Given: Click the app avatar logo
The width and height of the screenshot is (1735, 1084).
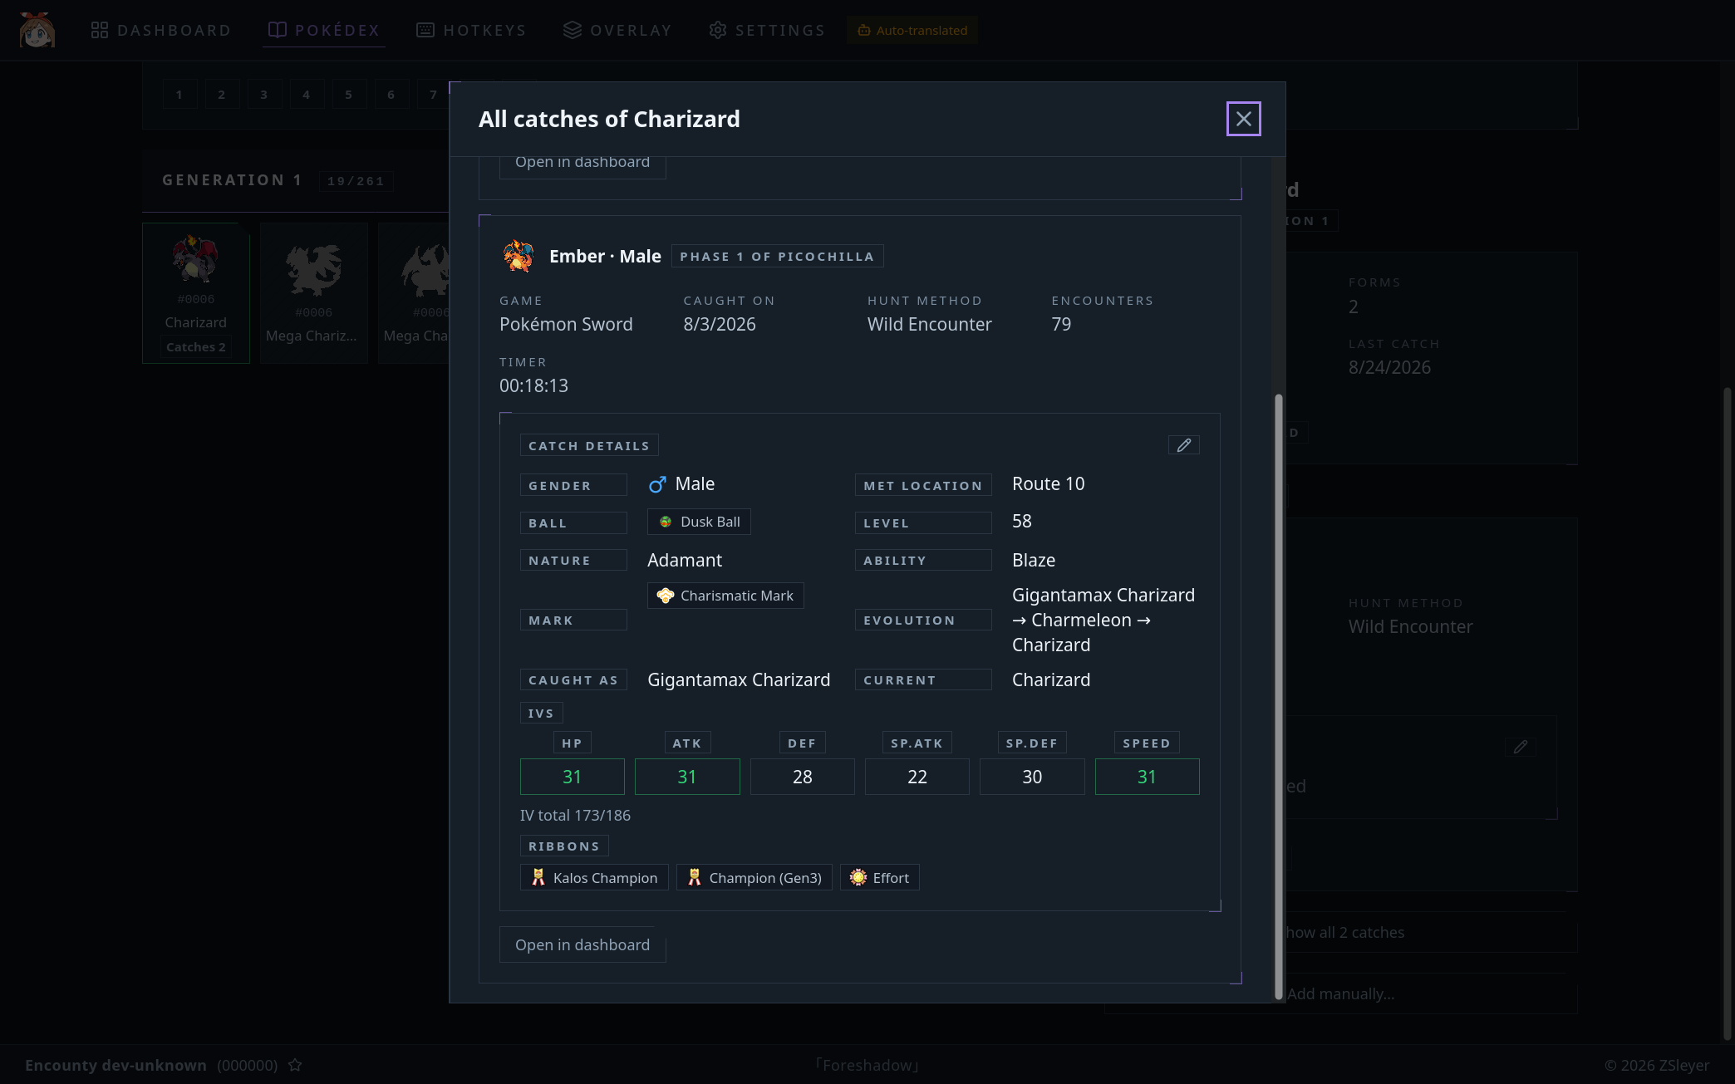Looking at the screenshot, I should [x=37, y=31].
